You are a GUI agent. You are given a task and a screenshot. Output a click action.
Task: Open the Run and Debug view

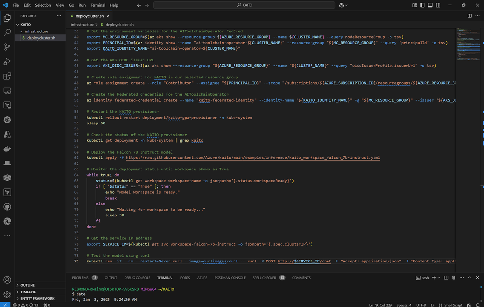[x=7, y=61]
